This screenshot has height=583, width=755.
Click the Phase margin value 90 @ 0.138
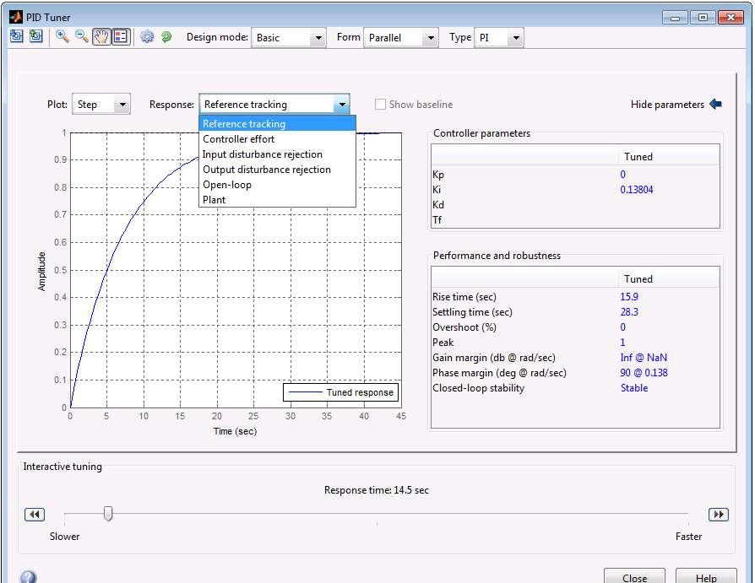click(644, 373)
